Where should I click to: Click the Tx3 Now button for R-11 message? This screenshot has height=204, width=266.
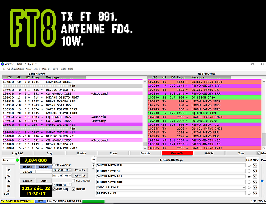tap(255, 176)
